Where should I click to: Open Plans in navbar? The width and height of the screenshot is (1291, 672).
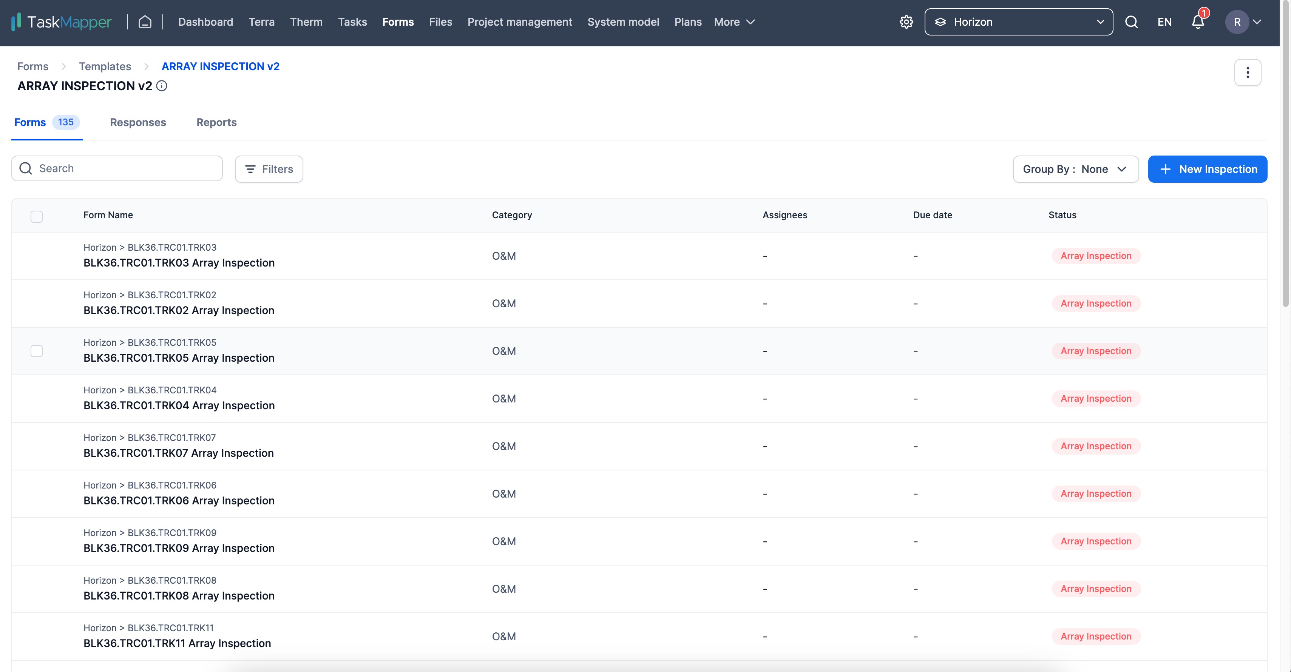click(687, 22)
